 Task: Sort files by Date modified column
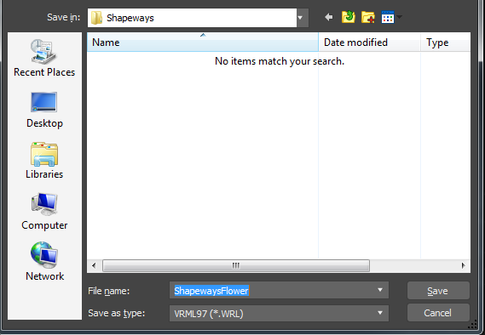(x=369, y=43)
